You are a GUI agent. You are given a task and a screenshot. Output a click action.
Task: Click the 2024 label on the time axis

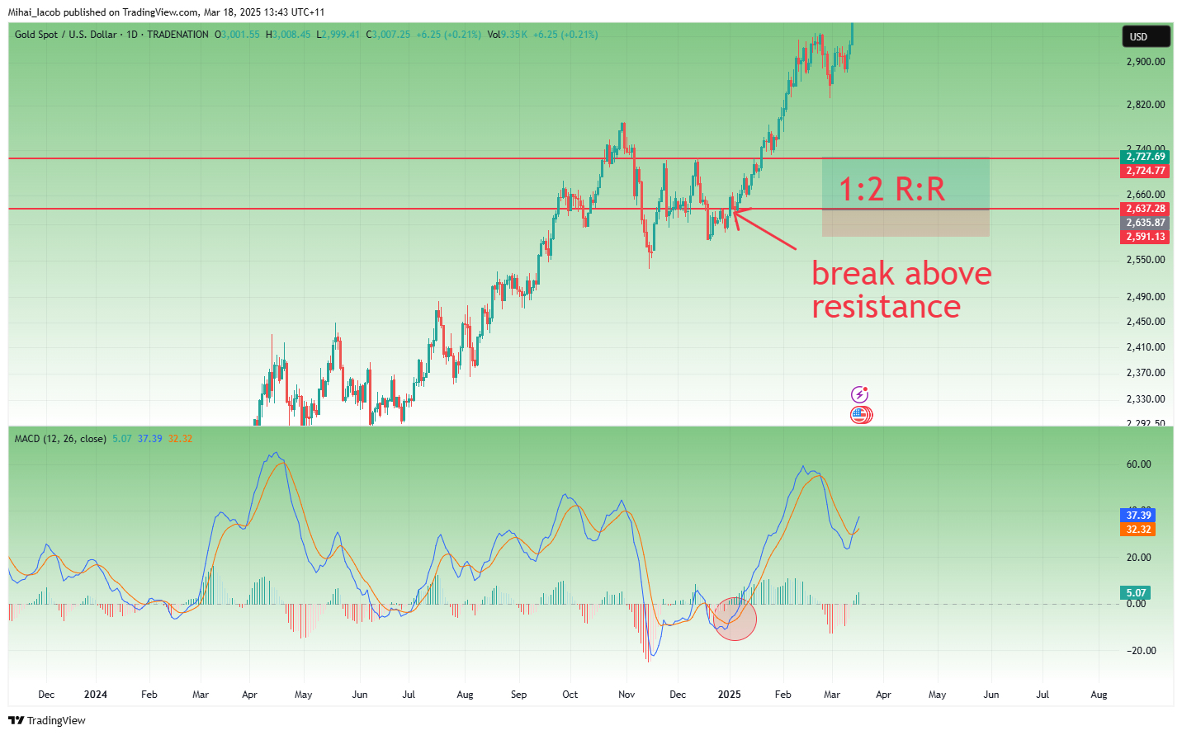coord(96,695)
